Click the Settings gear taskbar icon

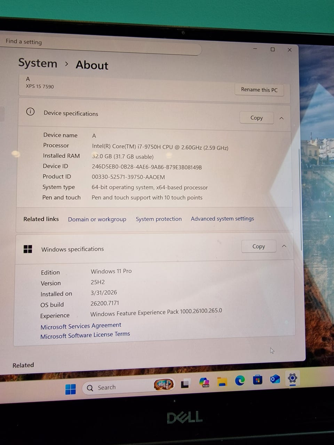coord(292,378)
